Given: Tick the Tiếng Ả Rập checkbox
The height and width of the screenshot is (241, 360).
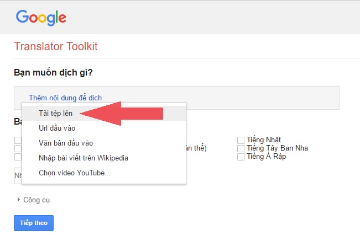Looking at the screenshot, I should 241,157.
